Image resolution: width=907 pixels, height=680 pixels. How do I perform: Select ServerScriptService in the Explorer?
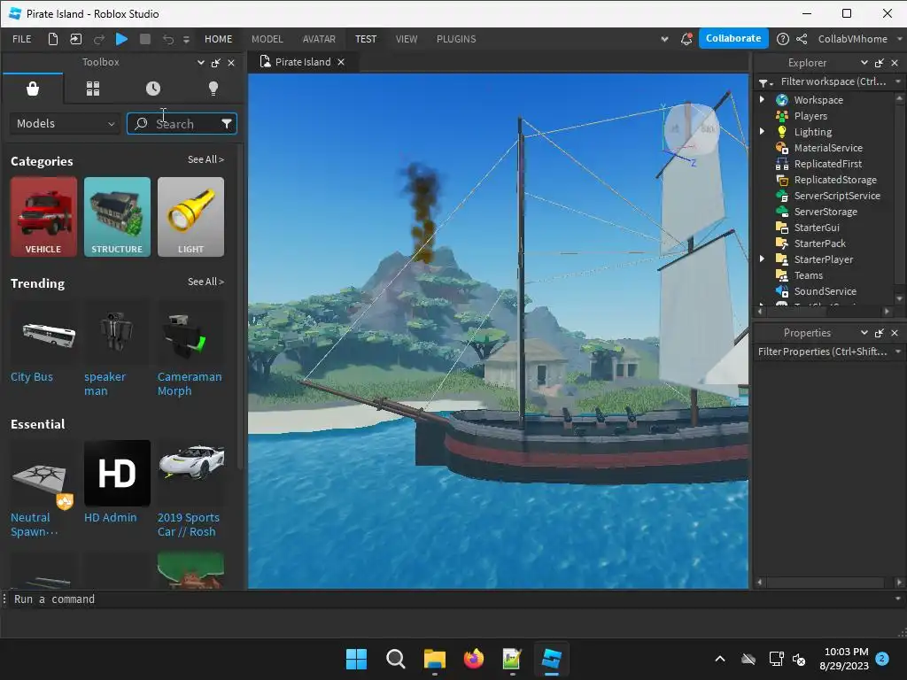pos(836,196)
